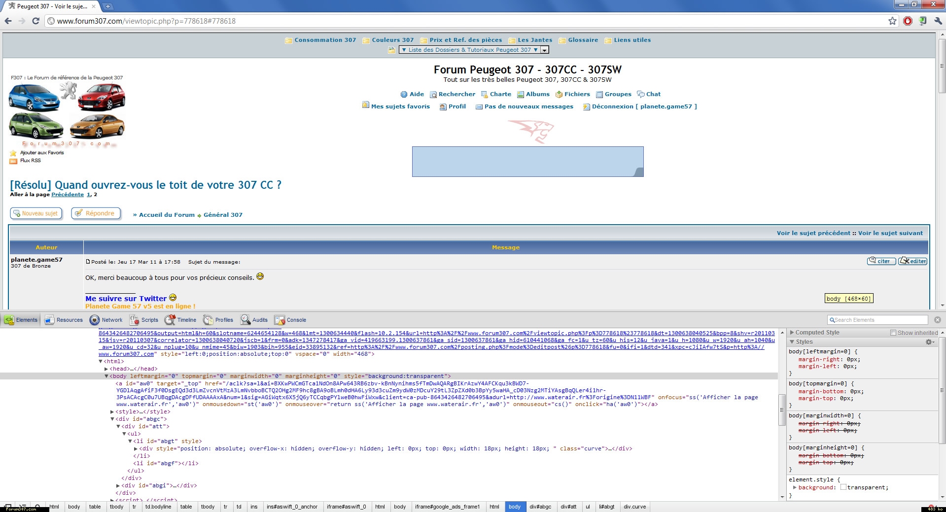This screenshot has width=946, height=512.
Task: Click the Flux RSS icon
Action: click(x=13, y=161)
